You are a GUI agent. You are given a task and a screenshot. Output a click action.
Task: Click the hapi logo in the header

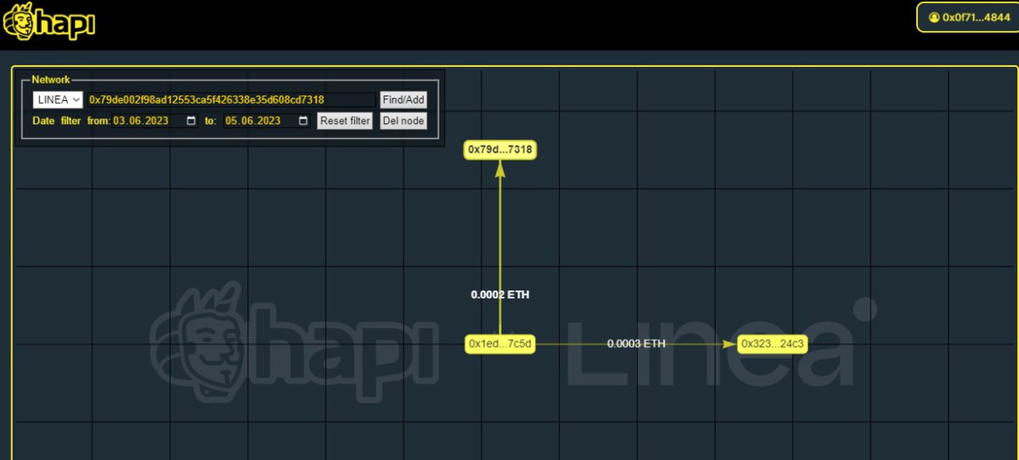49,21
